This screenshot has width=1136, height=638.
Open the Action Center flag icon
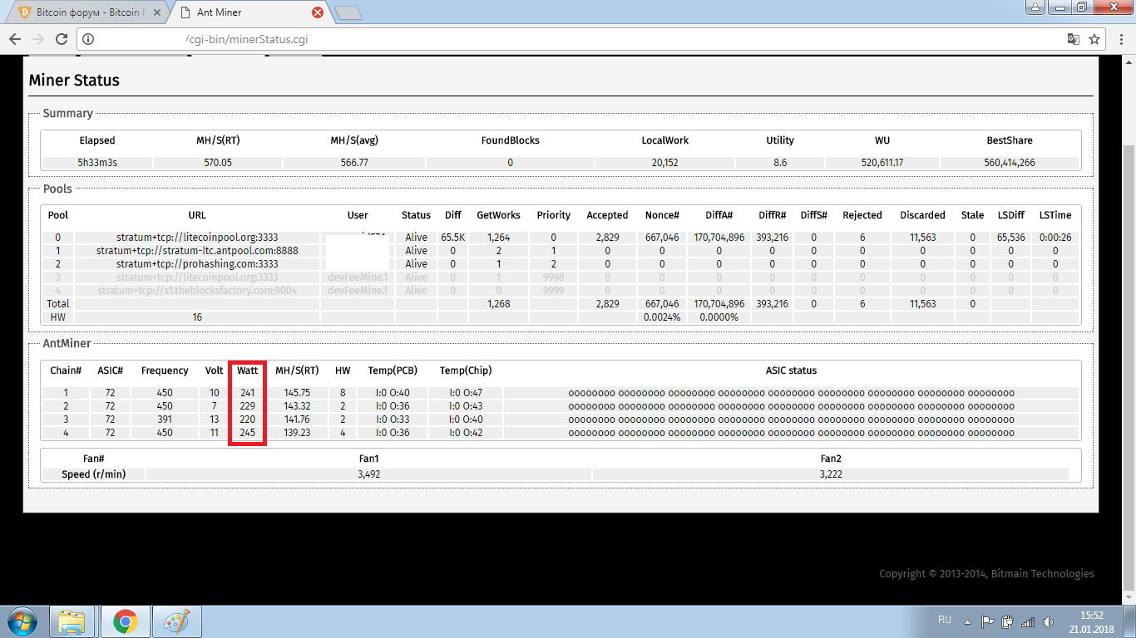[987, 621]
